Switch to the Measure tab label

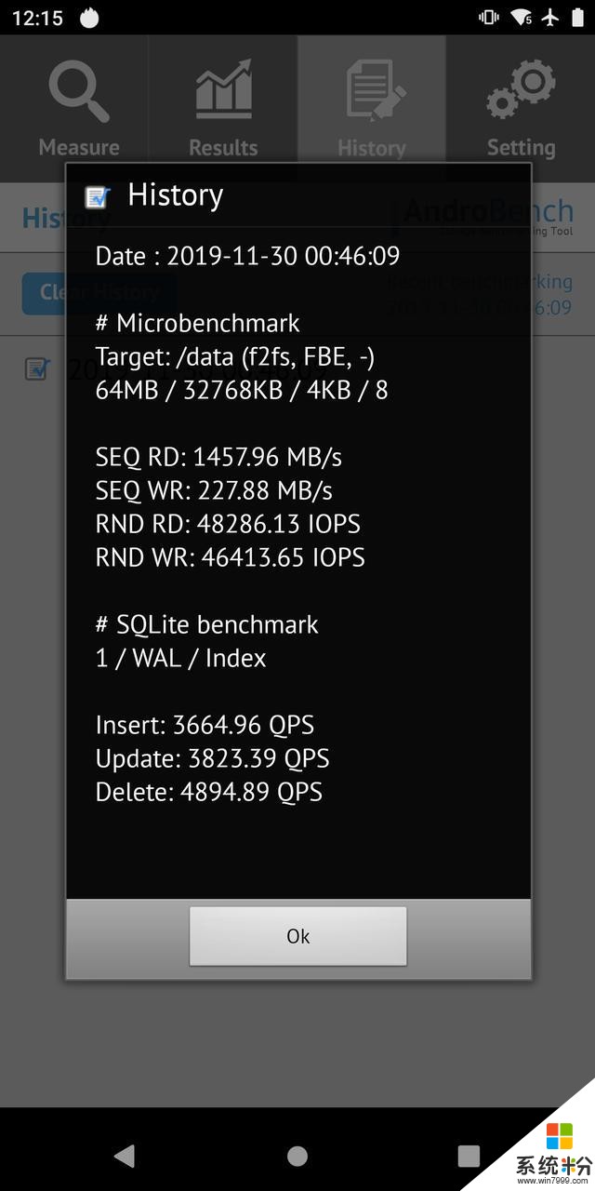point(79,148)
